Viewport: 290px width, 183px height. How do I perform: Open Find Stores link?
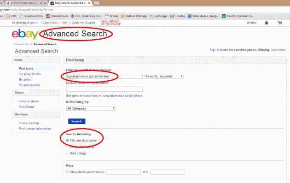click(x=26, y=107)
